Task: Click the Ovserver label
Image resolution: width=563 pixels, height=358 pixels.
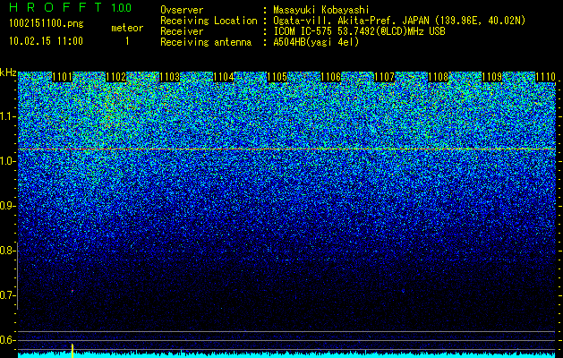Action: (182, 10)
